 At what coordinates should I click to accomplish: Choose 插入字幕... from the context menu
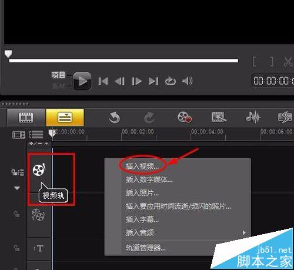pos(142,219)
